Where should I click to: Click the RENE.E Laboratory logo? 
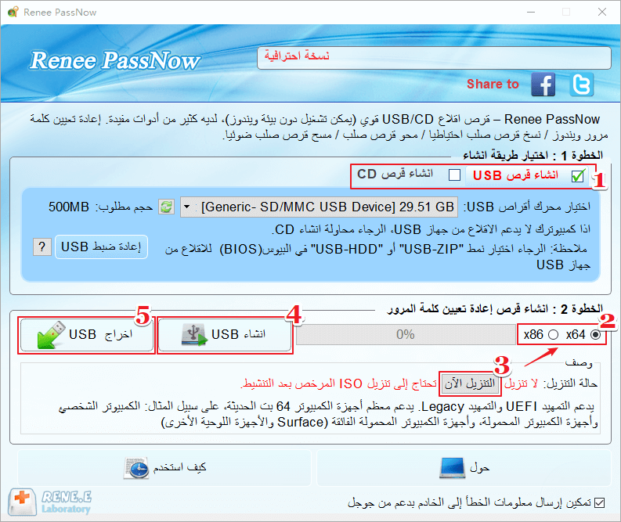(51, 502)
